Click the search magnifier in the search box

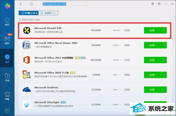click(86, 4)
